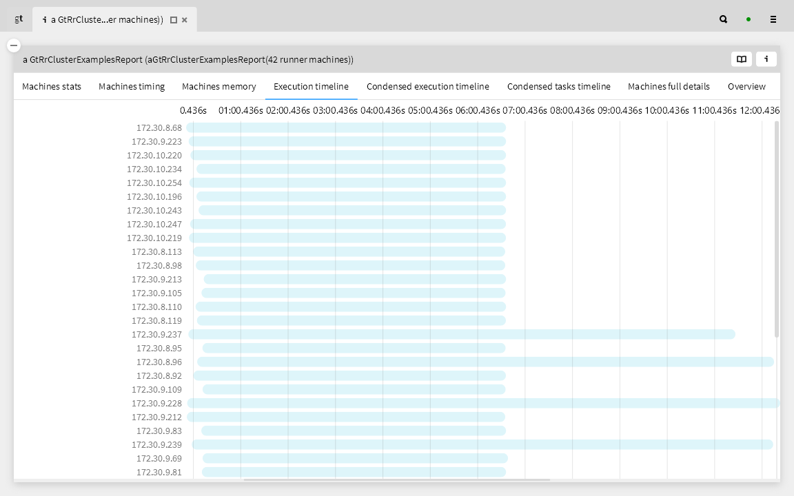Click the 04:00.436s time axis label
The width and height of the screenshot is (794, 496).
coord(383,110)
